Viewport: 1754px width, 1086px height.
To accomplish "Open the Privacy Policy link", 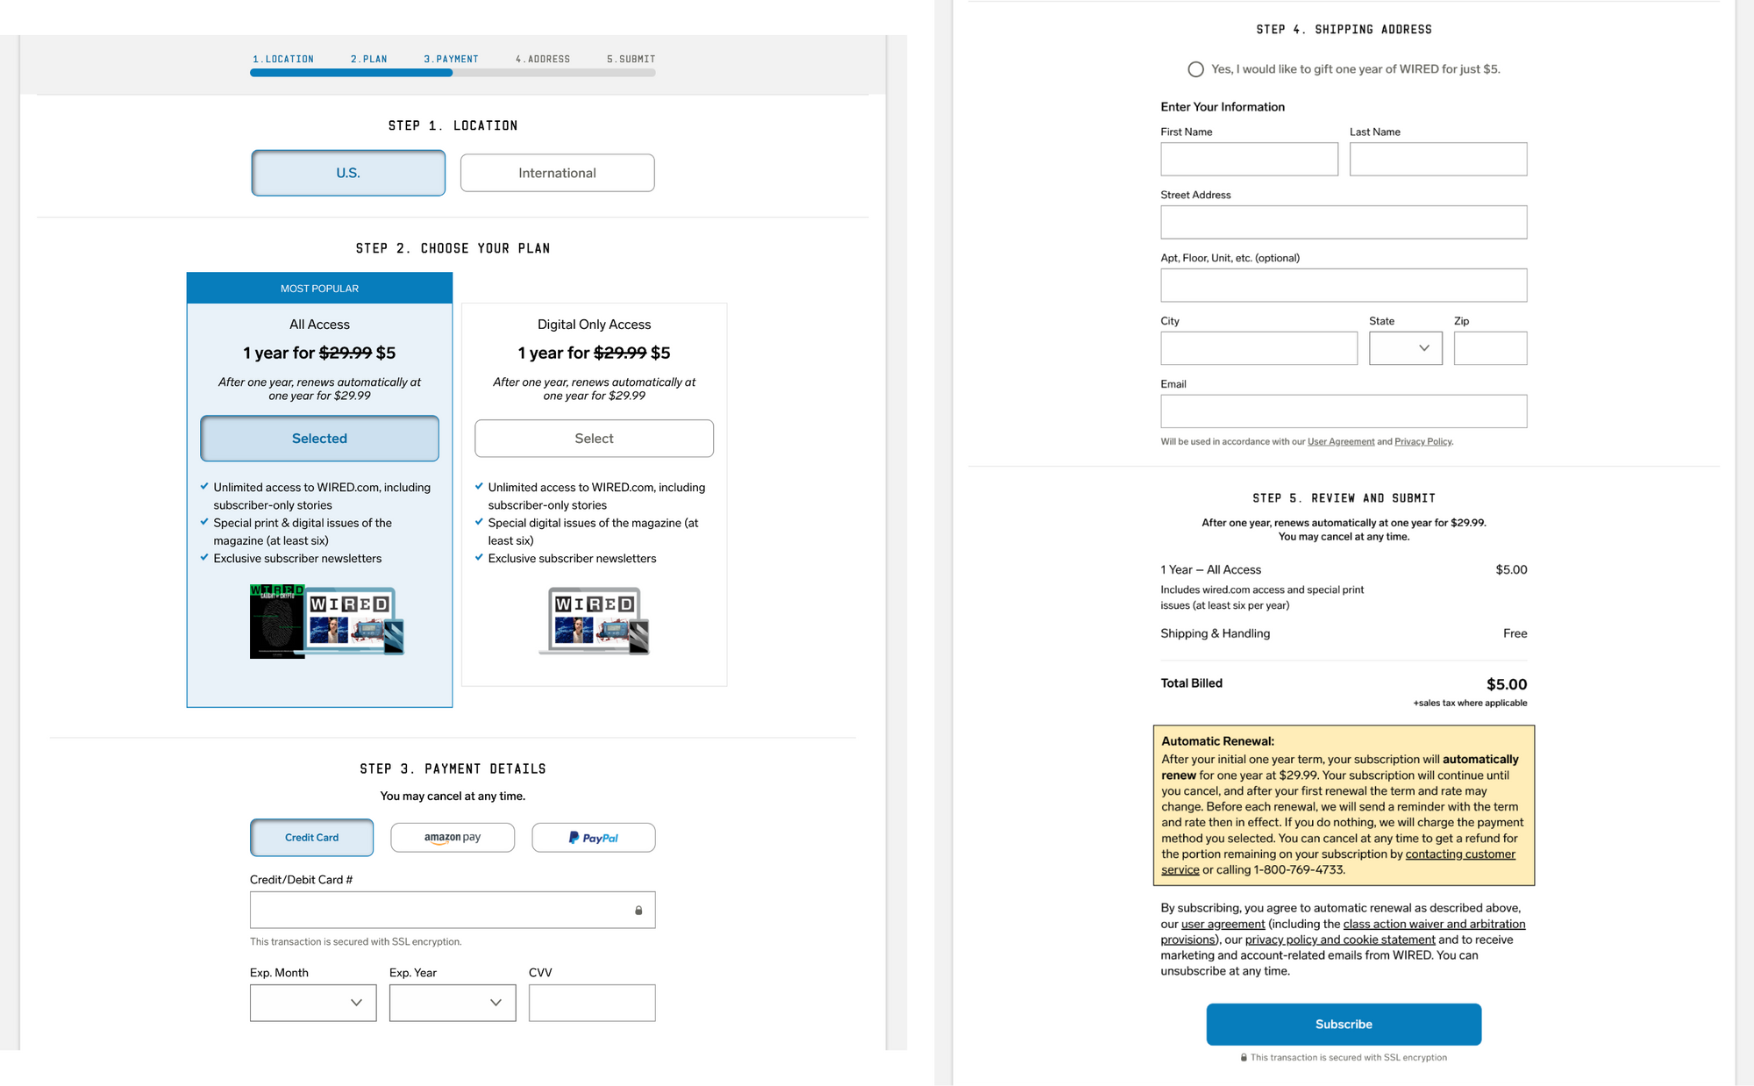I will click(x=1422, y=441).
